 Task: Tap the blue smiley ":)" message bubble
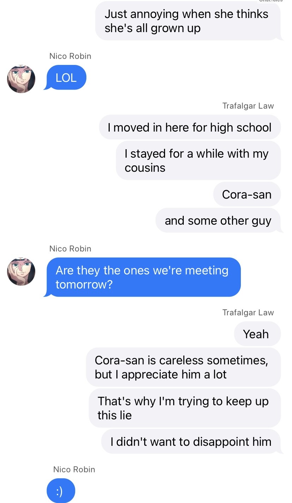(x=61, y=491)
